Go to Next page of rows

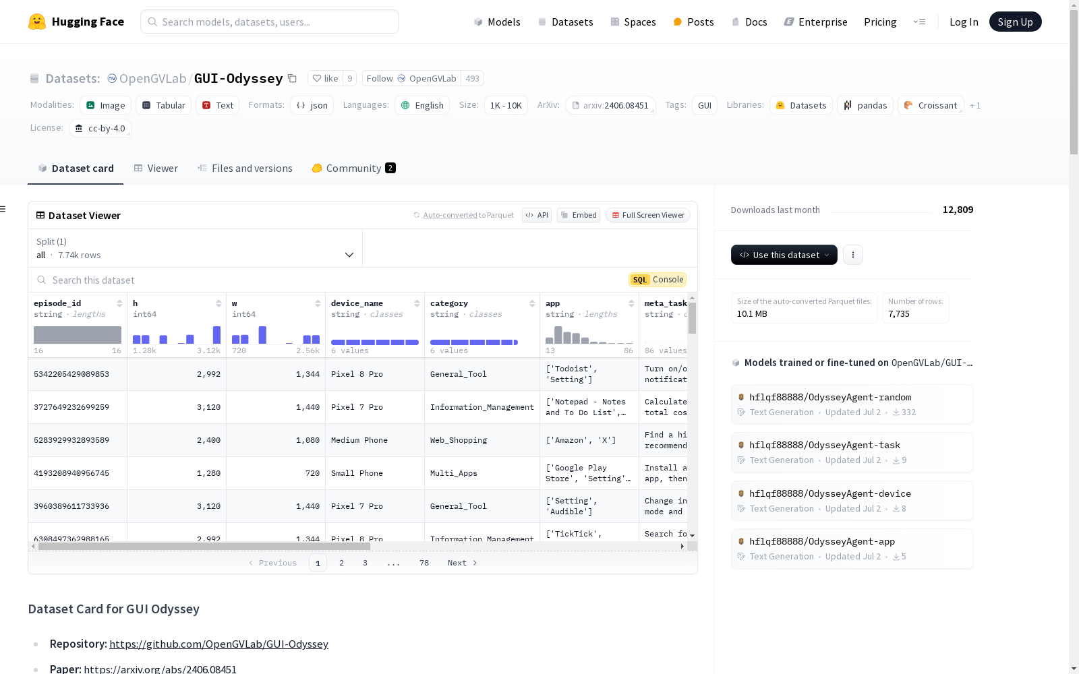(x=463, y=563)
